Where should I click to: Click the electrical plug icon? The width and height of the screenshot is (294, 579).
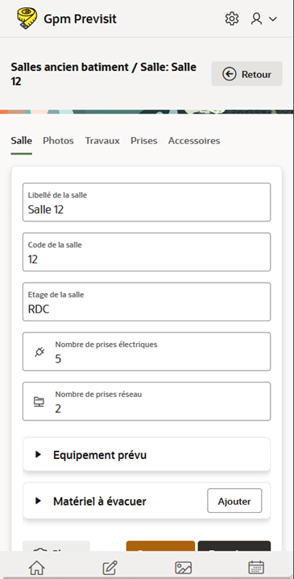tap(39, 352)
